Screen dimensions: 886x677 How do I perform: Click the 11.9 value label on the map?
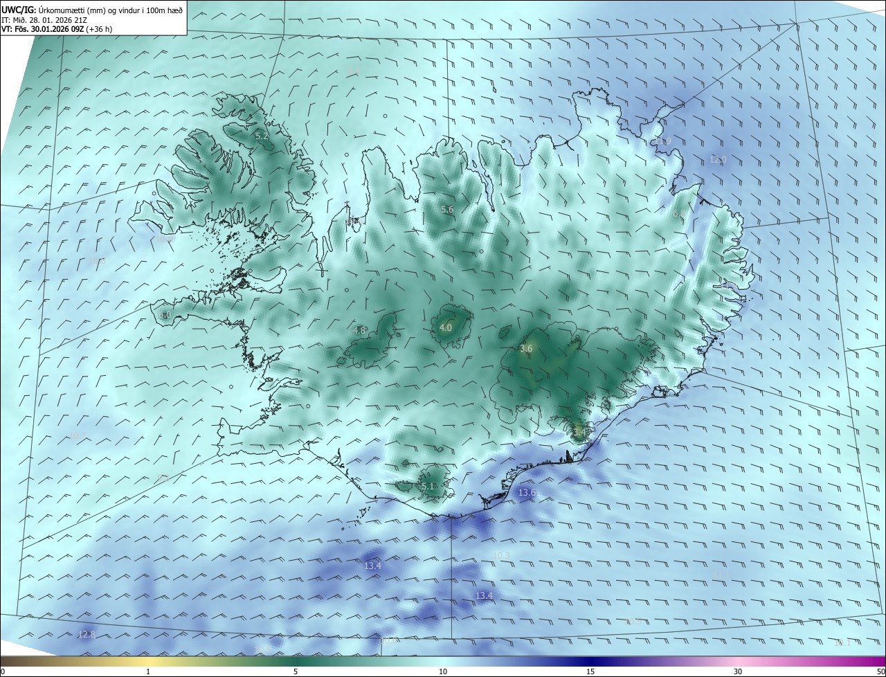pos(663,142)
